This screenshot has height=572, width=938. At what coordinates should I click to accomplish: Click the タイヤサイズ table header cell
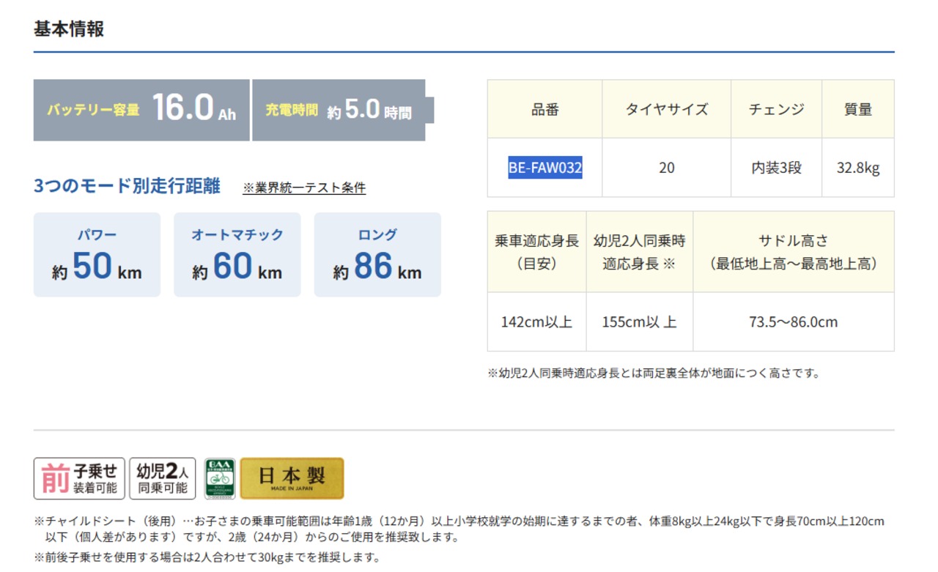(x=666, y=109)
